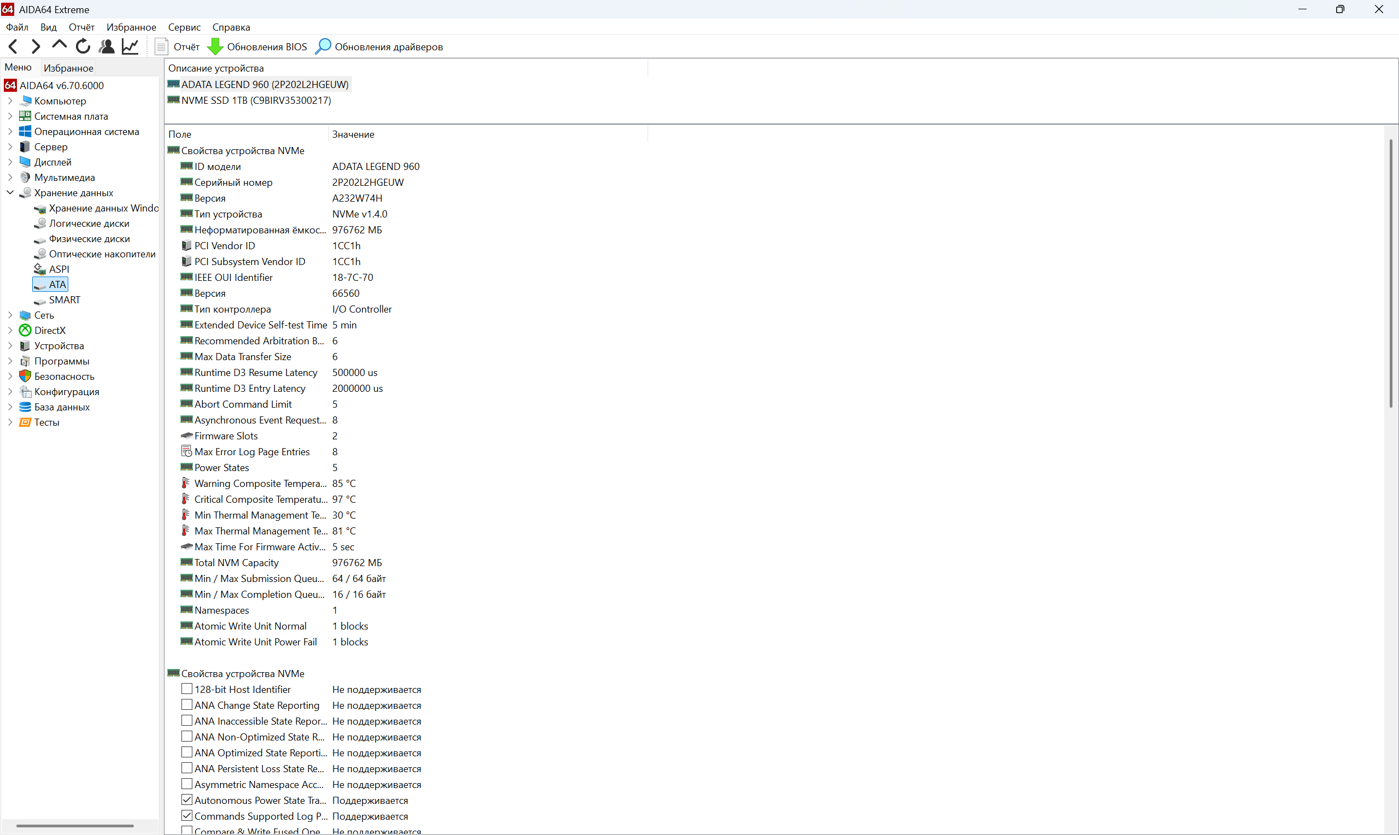The height and width of the screenshot is (835, 1399).
Task: Click the Обновления BIOS green arrow
Action: tap(215, 46)
